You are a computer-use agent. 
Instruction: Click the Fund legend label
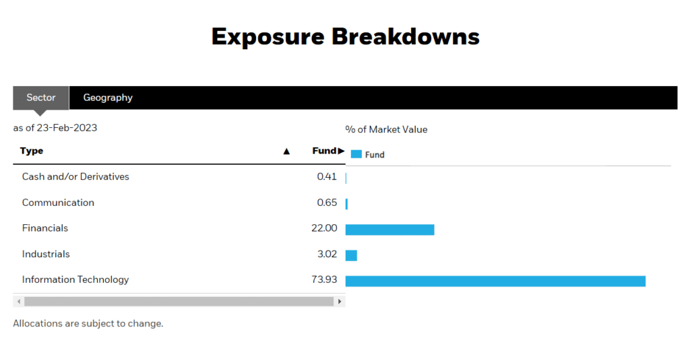[x=375, y=155]
